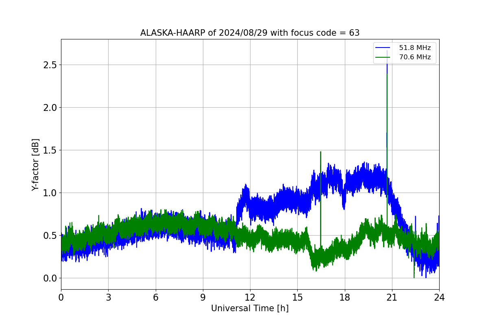Click x-axis tick label 21
This screenshot has height=325, width=488.
(x=392, y=297)
